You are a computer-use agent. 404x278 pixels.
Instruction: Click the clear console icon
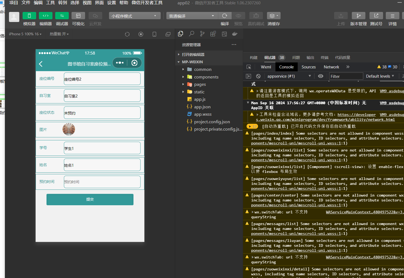click(258, 76)
